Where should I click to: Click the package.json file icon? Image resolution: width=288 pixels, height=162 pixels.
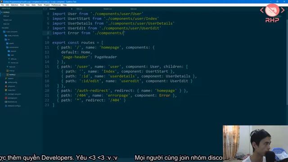point(6,98)
